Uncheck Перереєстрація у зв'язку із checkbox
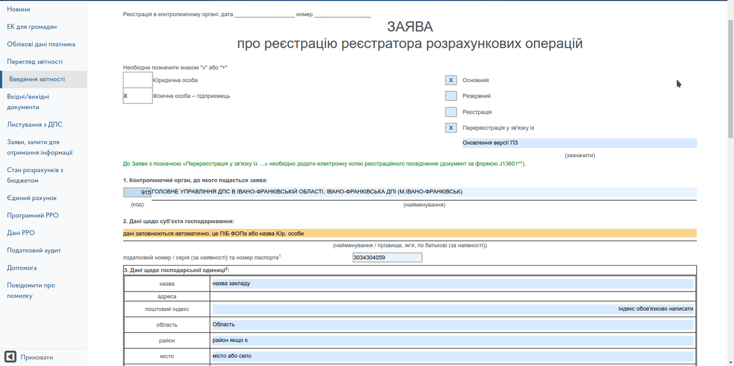The width and height of the screenshot is (734, 366). 451,128
